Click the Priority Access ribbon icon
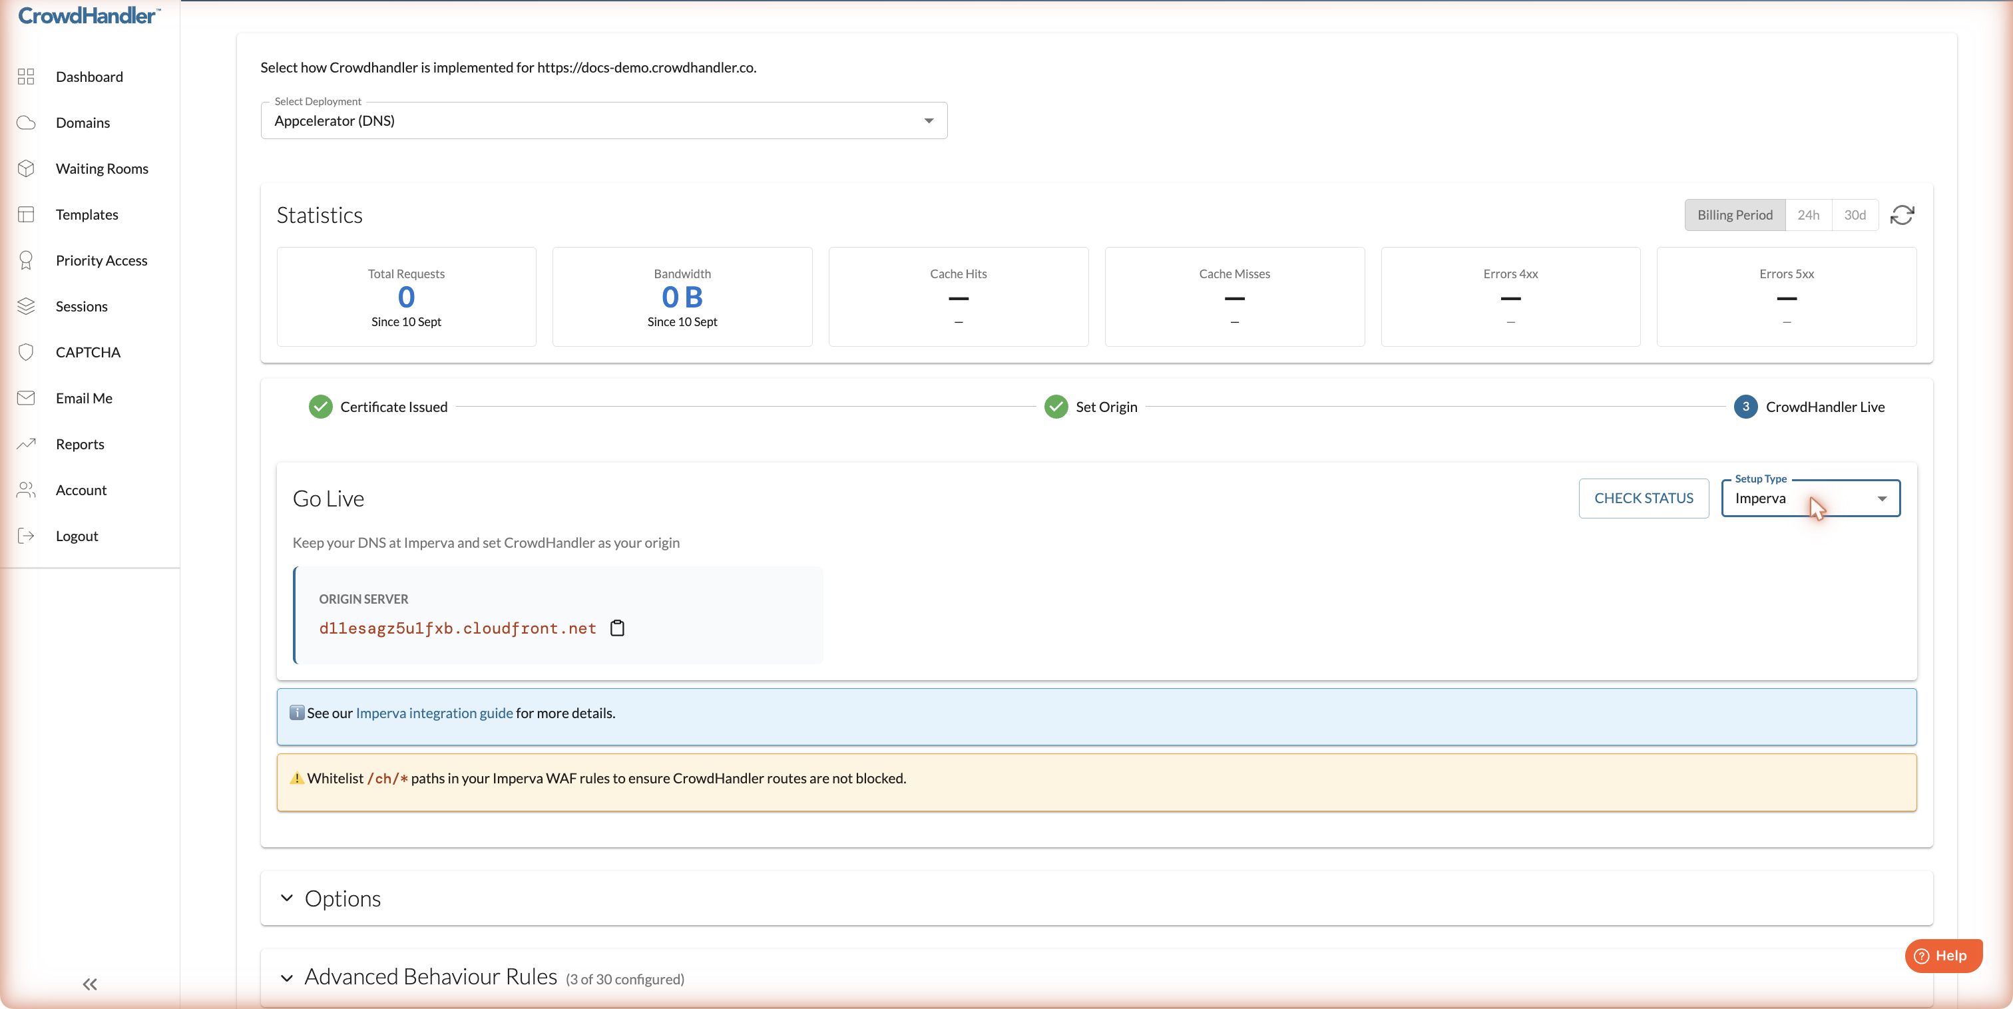Image resolution: width=2013 pixels, height=1009 pixels. click(x=26, y=260)
